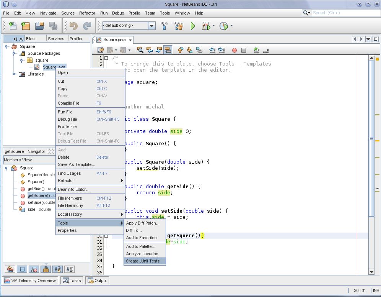Choose Analyze Javadoc from Tools submenu
The width and height of the screenshot is (381, 297).
145,254
